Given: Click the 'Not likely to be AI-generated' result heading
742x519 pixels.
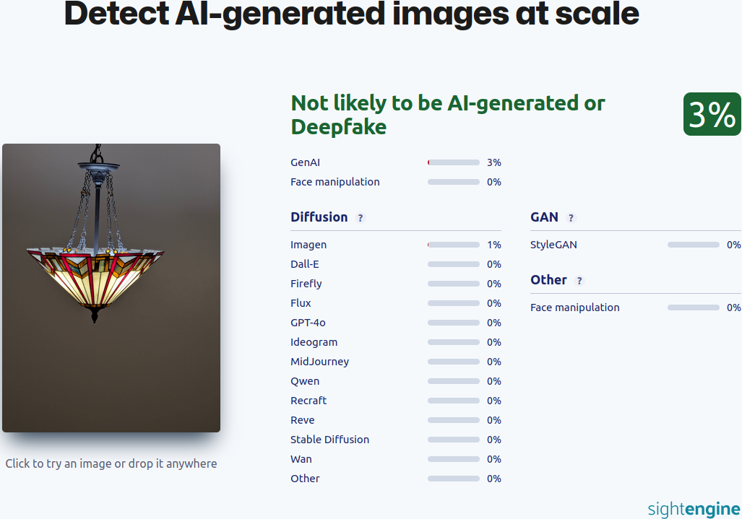Looking at the screenshot, I should 448,115.
